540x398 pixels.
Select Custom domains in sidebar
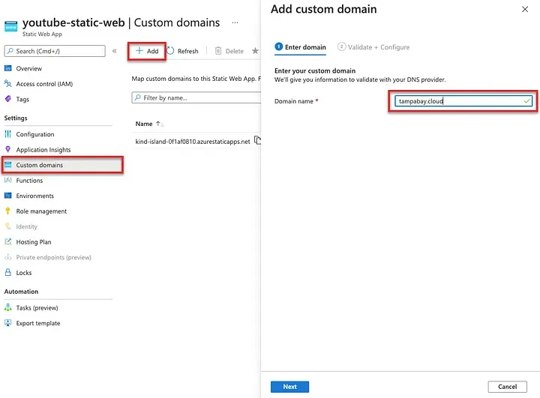(62, 165)
